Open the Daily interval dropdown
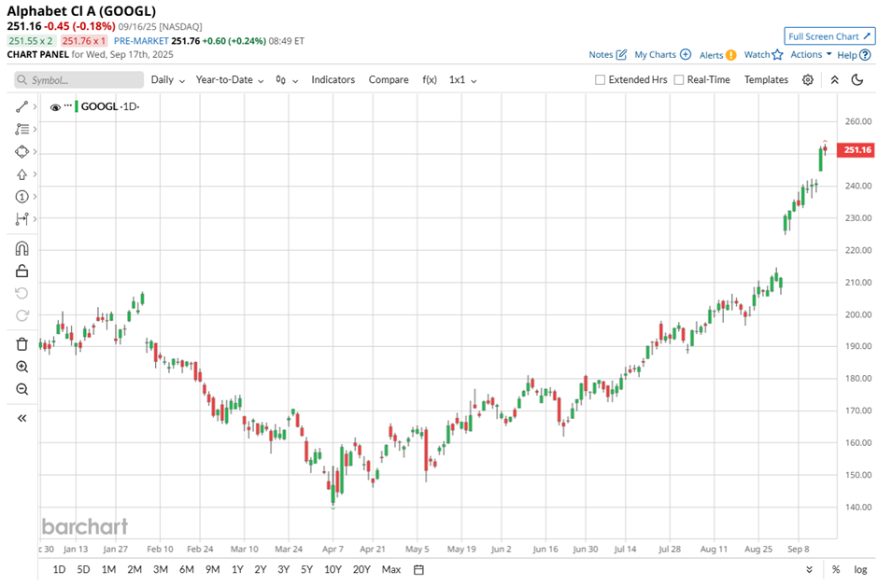This screenshot has width=878, height=585. pos(168,80)
